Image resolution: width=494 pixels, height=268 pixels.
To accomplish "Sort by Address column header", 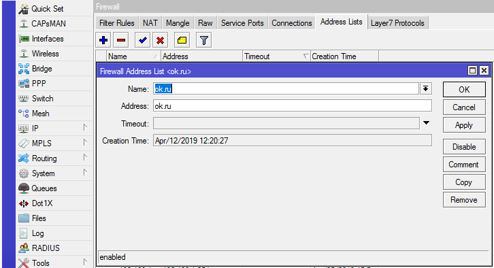I will pos(201,56).
